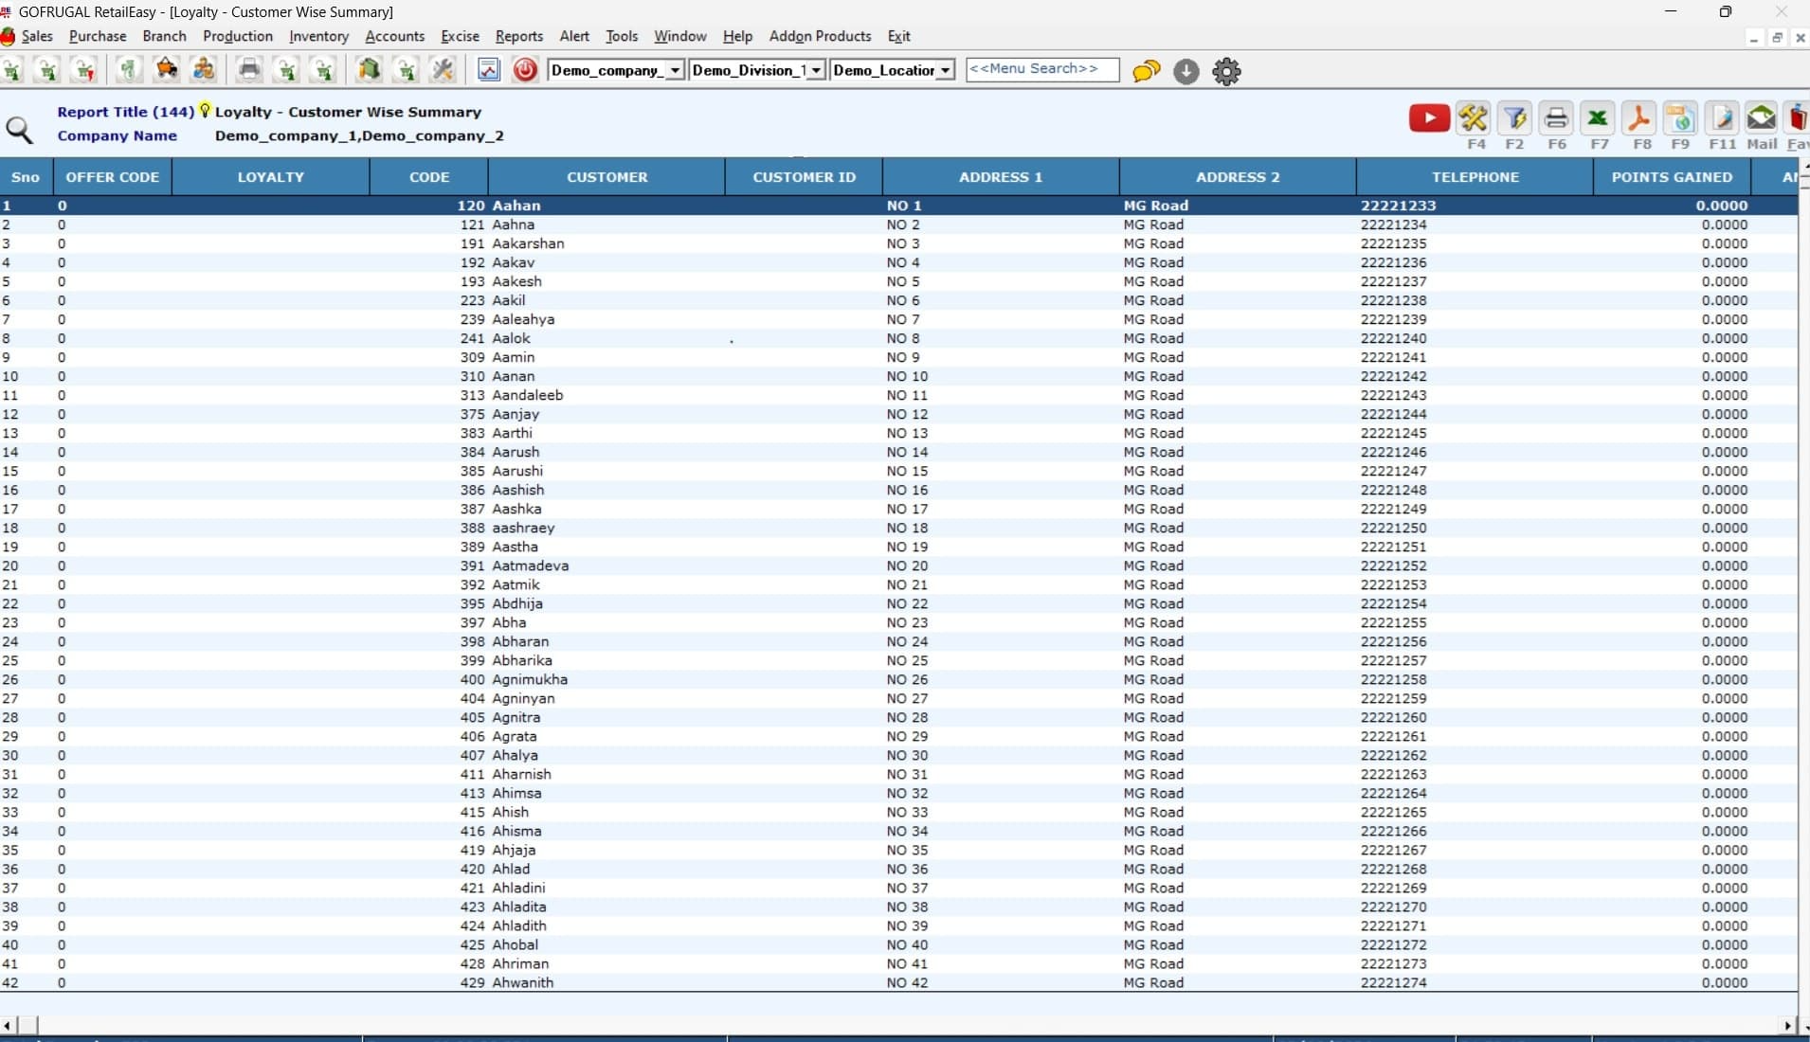This screenshot has width=1810, height=1042.
Task: Click the horizontal scrollbar right arrow
Action: pyautogui.click(x=1787, y=1025)
